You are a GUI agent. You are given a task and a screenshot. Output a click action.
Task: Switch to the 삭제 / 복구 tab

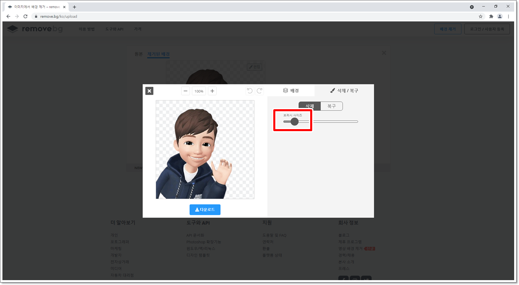tap(344, 91)
